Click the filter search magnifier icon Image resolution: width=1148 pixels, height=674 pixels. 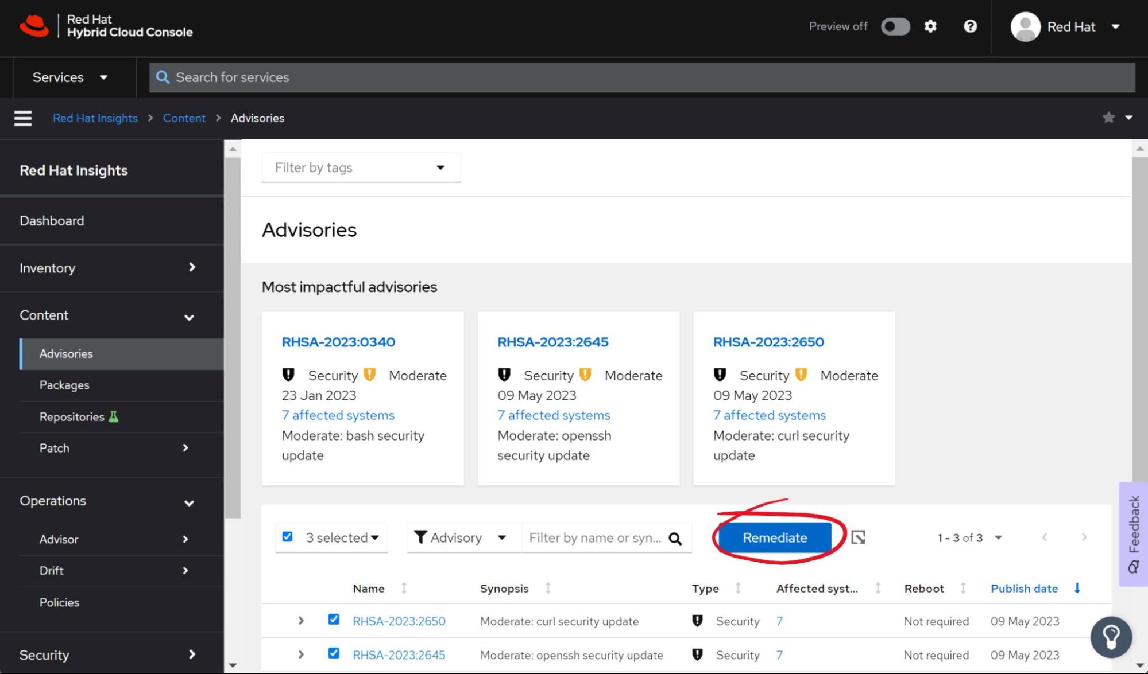[675, 538]
